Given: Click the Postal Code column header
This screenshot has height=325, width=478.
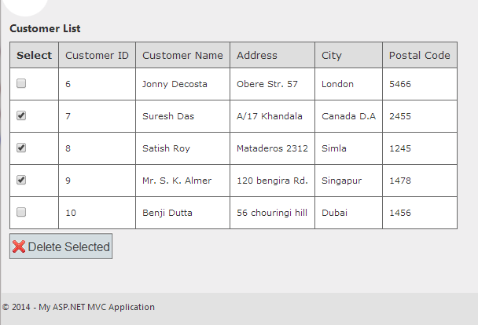Looking at the screenshot, I should (x=419, y=56).
